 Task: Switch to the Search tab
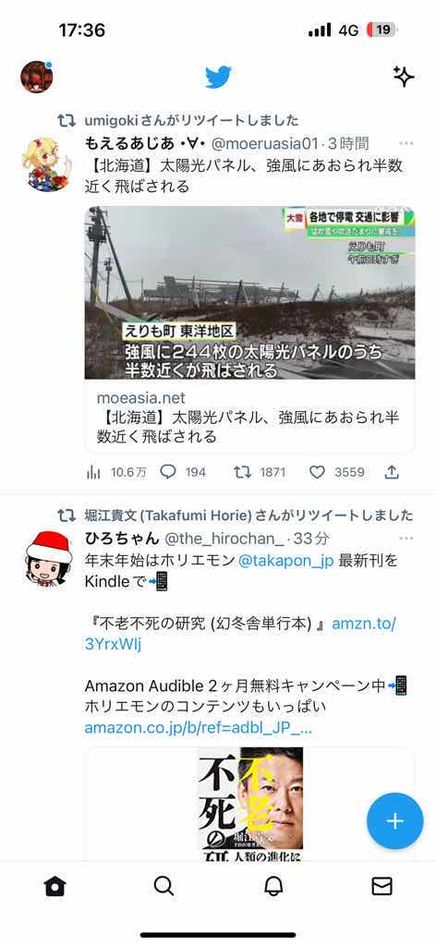(163, 886)
